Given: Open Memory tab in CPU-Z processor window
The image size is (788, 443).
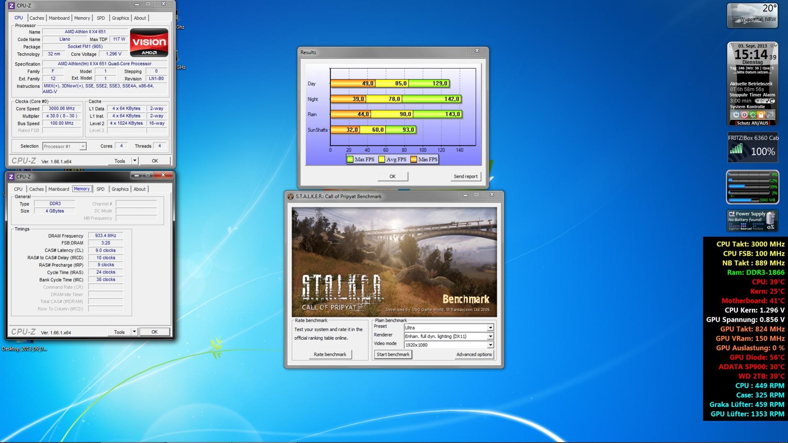Looking at the screenshot, I should 82,18.
